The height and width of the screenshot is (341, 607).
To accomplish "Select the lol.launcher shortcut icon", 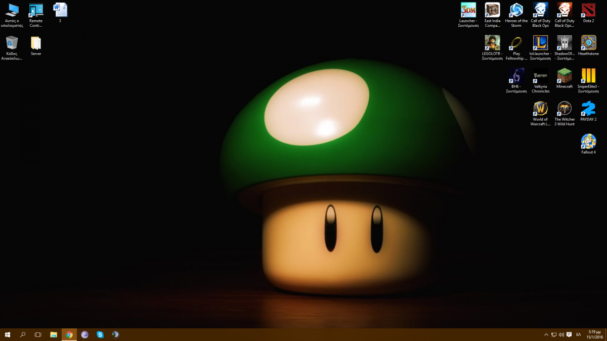I will [x=540, y=48].
